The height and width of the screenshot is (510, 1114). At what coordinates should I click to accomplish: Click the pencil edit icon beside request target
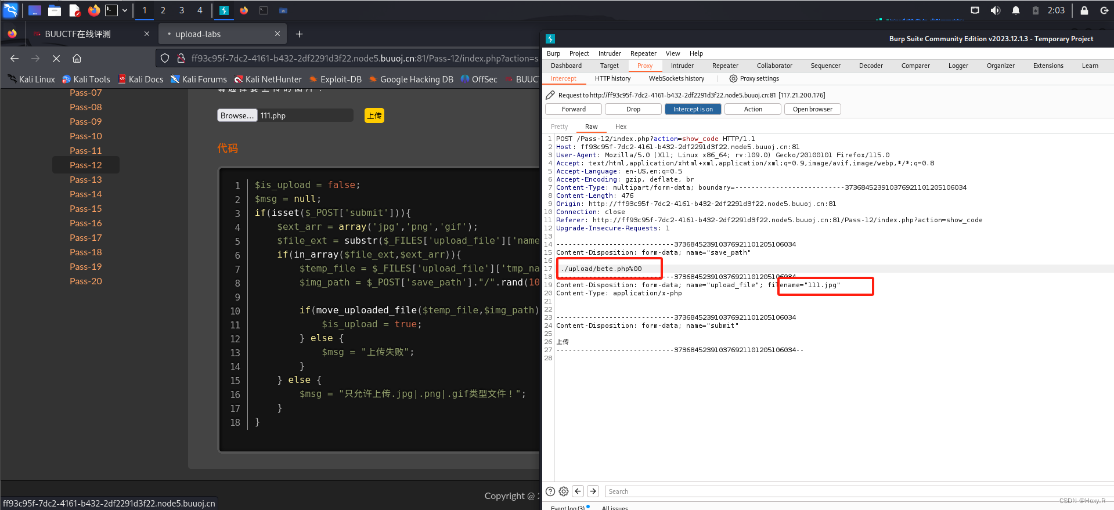pyautogui.click(x=550, y=95)
